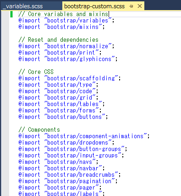Click the import "bootstrap/scaffolding" line
The height and width of the screenshot is (196, 181).
pos(70,78)
